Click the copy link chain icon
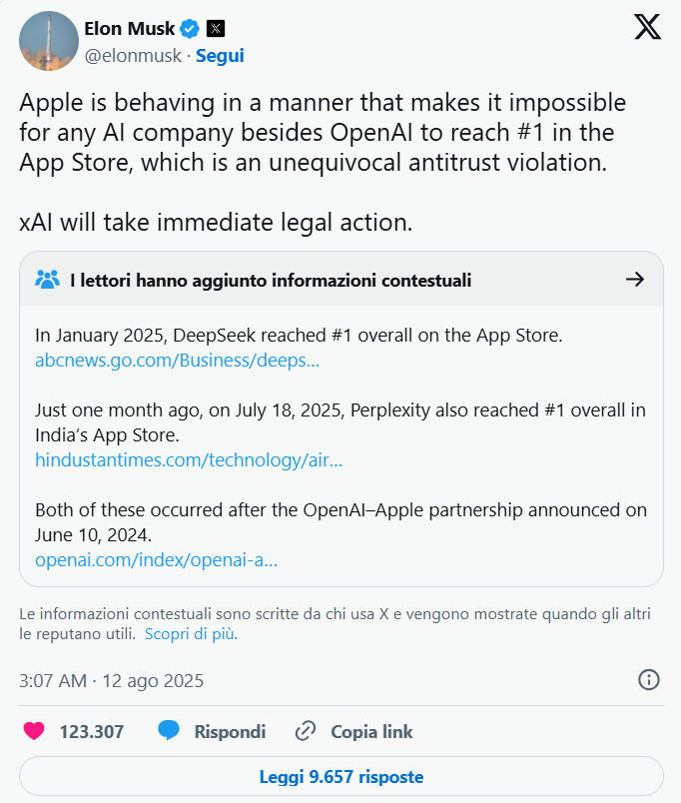Image resolution: width=681 pixels, height=803 pixels. click(x=306, y=731)
